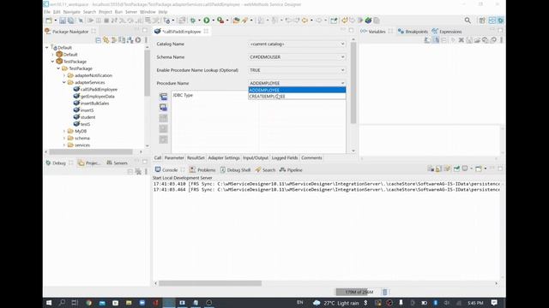Click the trash garbage collector icon in status bar
The width and height of the screenshot is (549, 308).
(384, 292)
